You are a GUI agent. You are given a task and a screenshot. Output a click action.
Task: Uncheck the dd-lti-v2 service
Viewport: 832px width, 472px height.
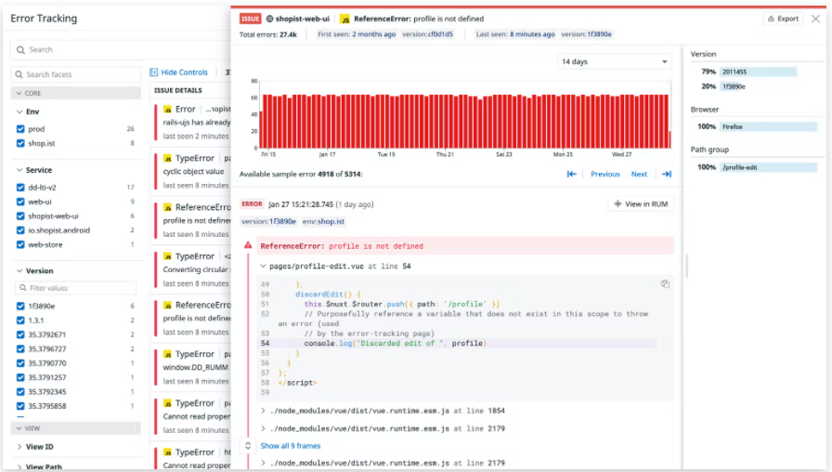pos(20,188)
